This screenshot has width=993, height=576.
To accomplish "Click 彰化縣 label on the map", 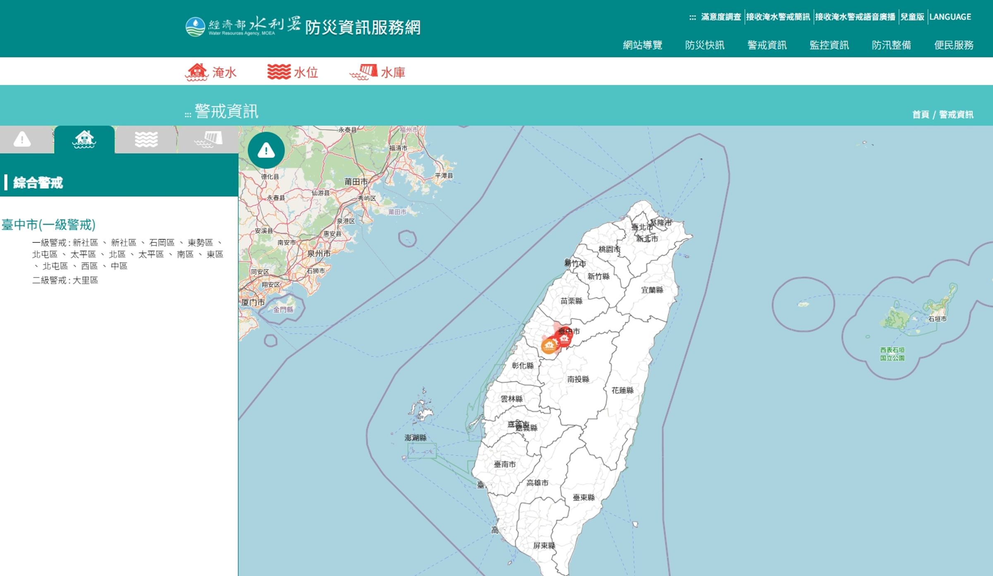I will pyautogui.click(x=523, y=365).
